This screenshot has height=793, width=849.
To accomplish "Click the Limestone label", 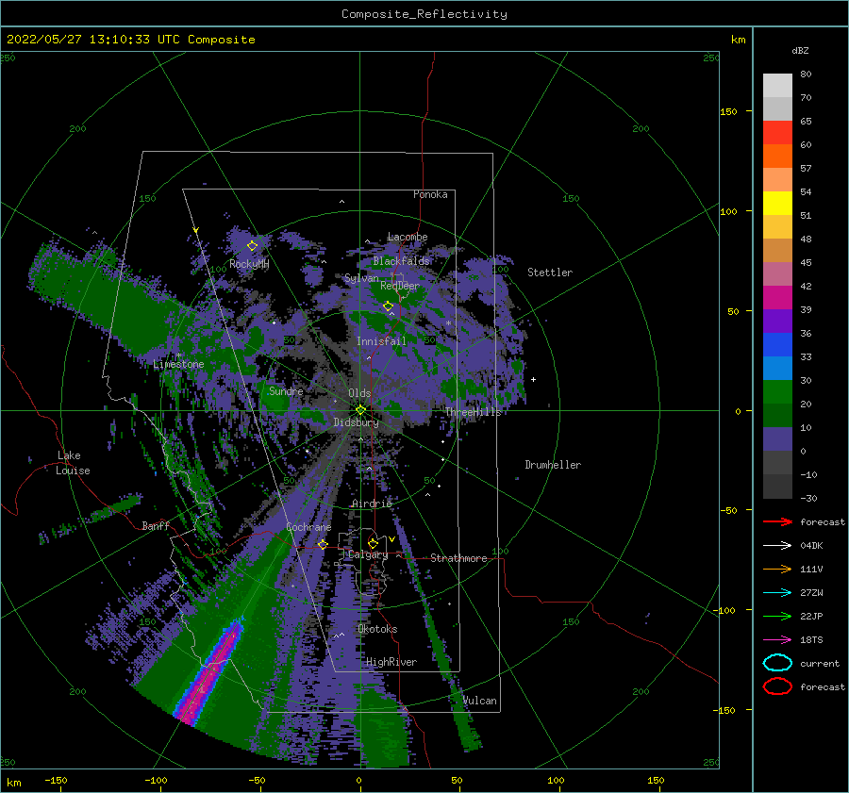I will coord(178,364).
